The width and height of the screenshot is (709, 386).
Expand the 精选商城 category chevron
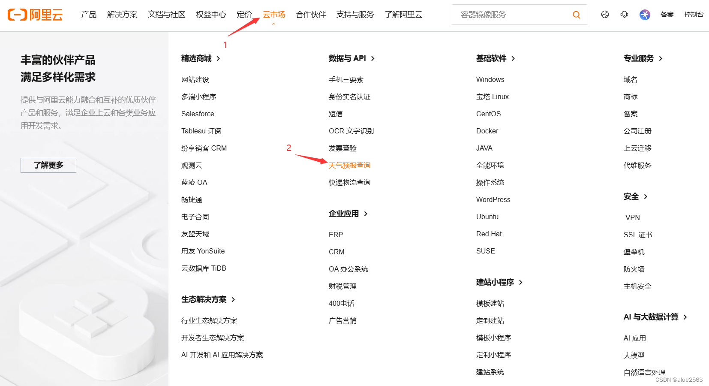(218, 58)
